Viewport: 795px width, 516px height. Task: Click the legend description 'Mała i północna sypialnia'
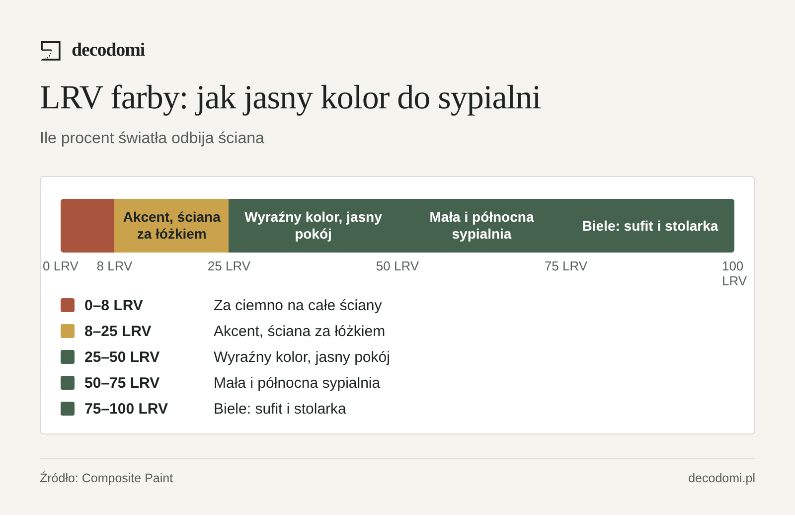point(297,383)
